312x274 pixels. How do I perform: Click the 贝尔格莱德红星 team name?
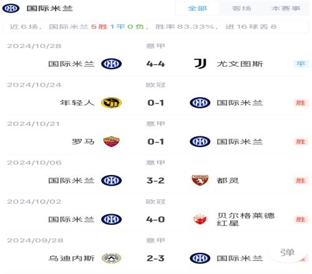(x=246, y=219)
